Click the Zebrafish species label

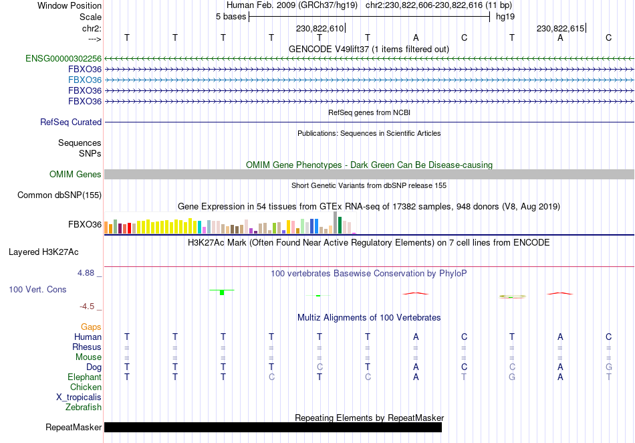click(x=84, y=407)
